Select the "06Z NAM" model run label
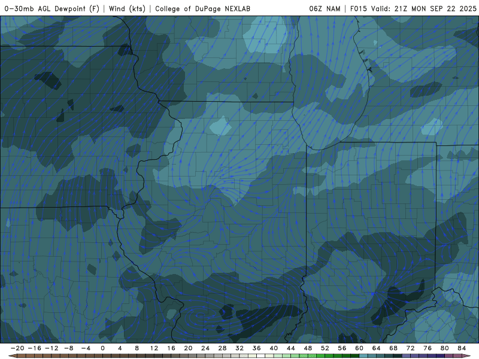The height and width of the screenshot is (359, 479). pos(325,8)
